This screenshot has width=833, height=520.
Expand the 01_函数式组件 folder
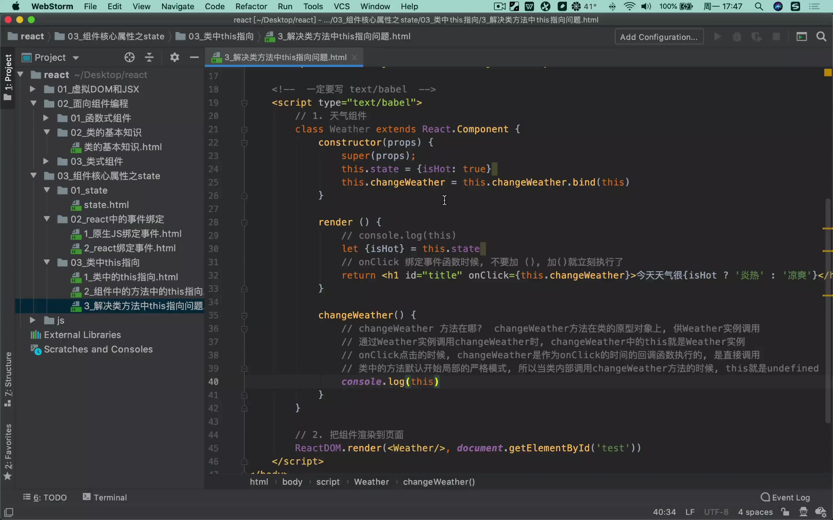pos(46,118)
